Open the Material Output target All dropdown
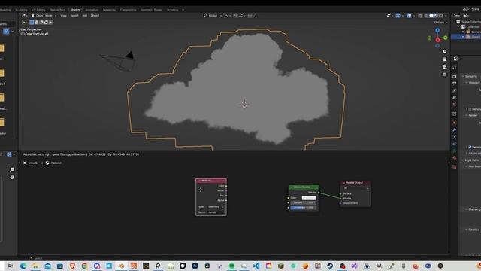The height and width of the screenshot is (271, 481). 355,188
